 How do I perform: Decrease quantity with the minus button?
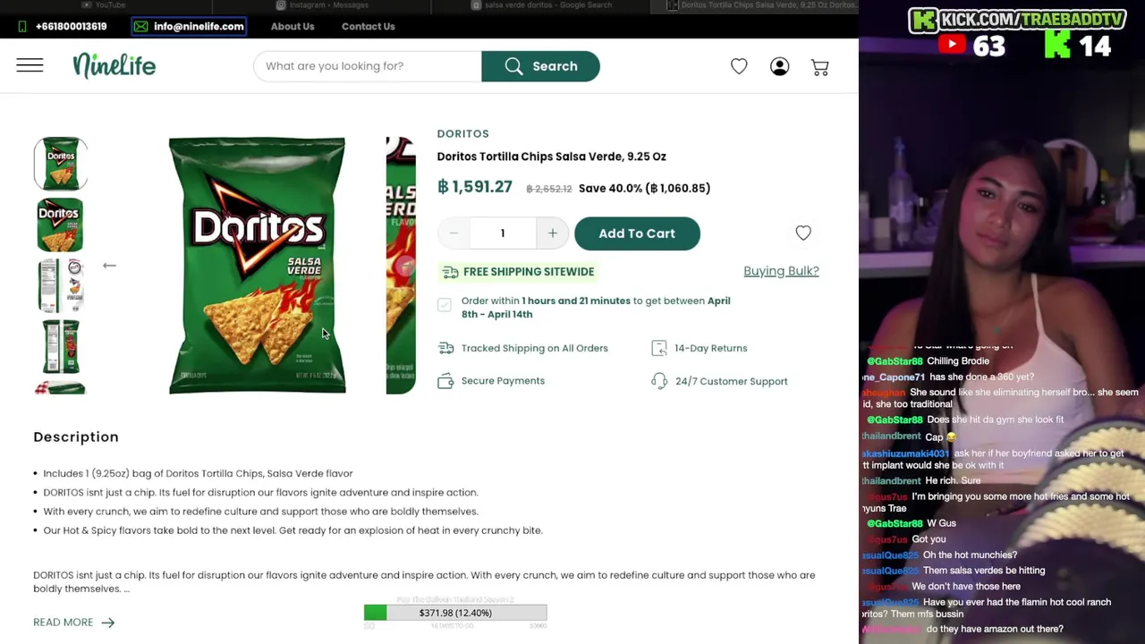coord(454,233)
